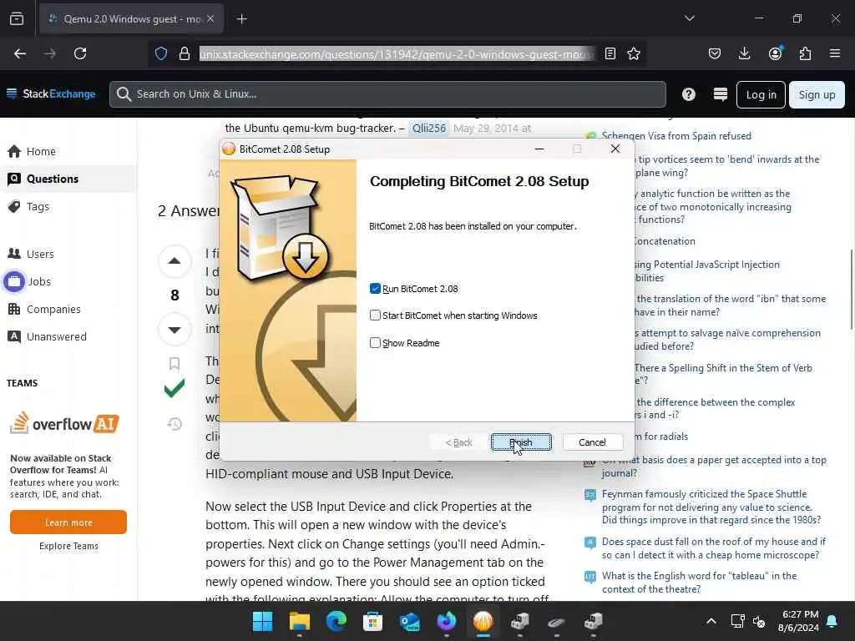Bookmark this page with star icon

click(634, 53)
